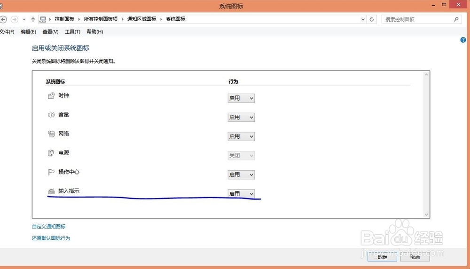This screenshot has width=470, height=269.
Task: Open the 编辑(E) menu
Action: pyautogui.click(x=29, y=32)
